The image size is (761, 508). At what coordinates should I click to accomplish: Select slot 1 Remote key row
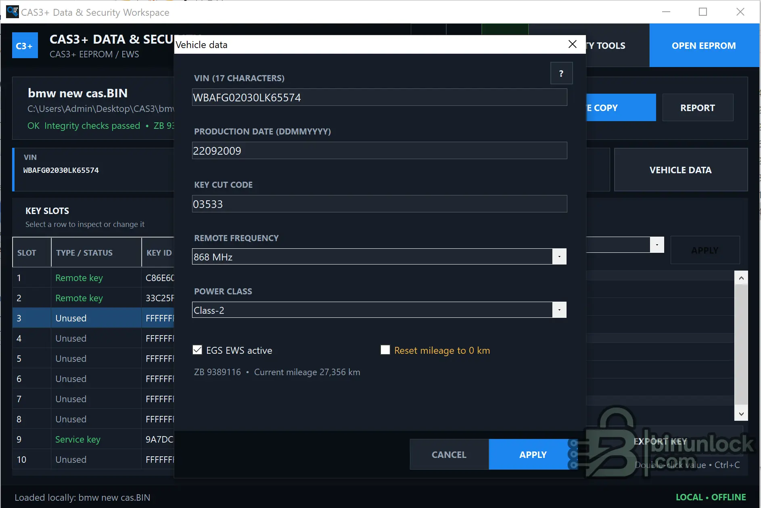point(93,277)
